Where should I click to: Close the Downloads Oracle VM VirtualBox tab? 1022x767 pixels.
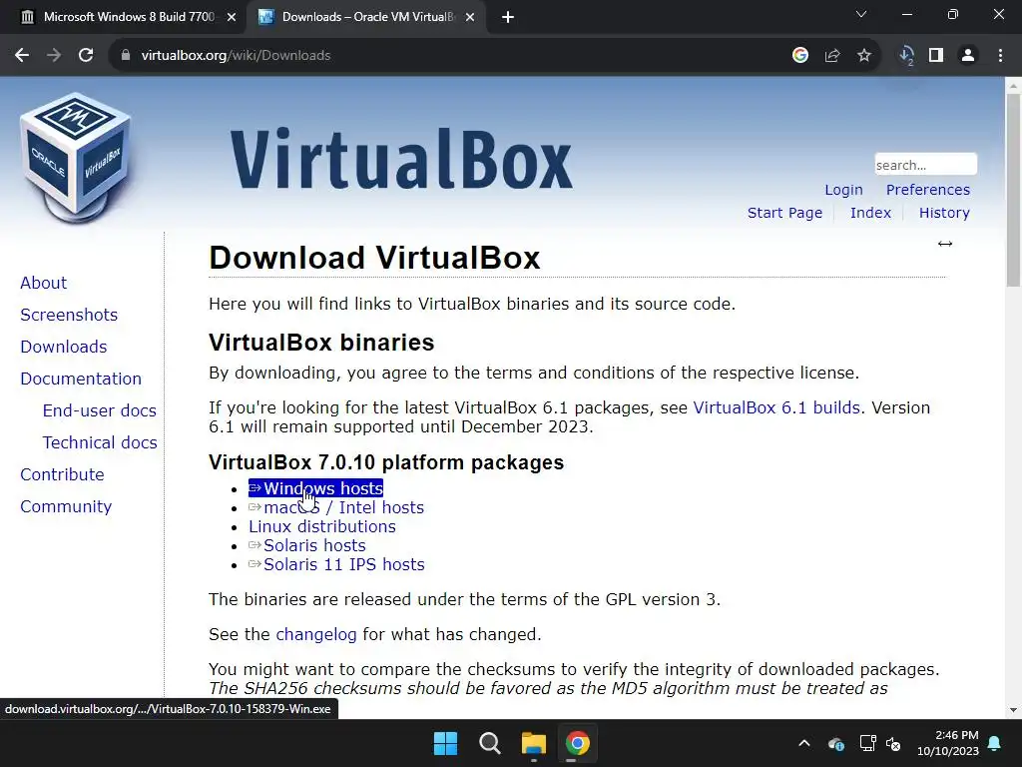pyautogui.click(x=470, y=17)
